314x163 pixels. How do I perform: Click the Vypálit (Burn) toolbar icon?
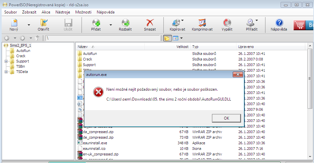coord(227,23)
